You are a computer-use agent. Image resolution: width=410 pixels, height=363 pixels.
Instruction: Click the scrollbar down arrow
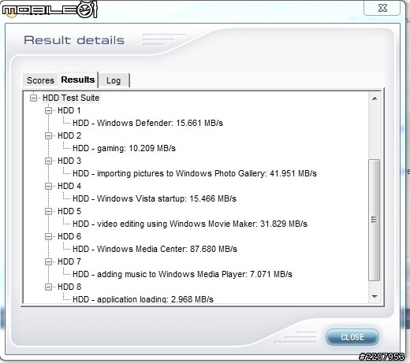click(375, 297)
